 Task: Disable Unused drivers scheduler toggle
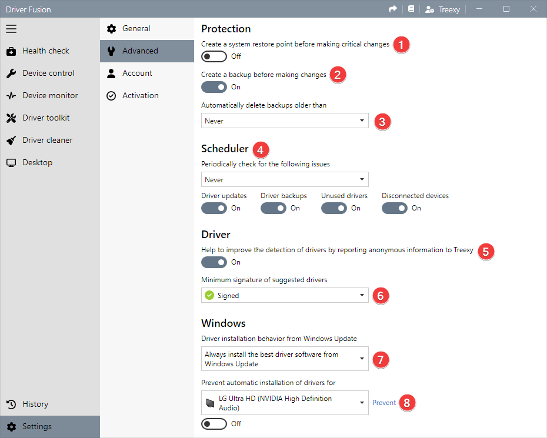(334, 208)
